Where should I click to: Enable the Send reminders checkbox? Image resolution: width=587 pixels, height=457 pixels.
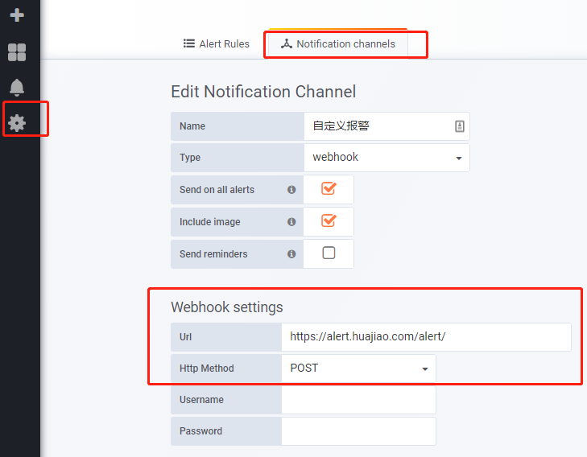tap(329, 253)
